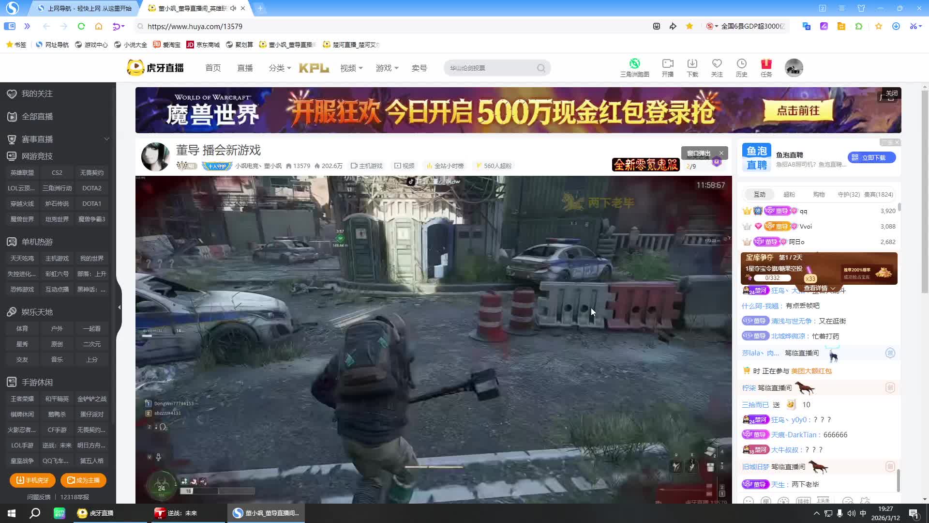Switch to the 贵宾(1824) tab
Image resolution: width=929 pixels, height=523 pixels.
pyautogui.click(x=878, y=194)
